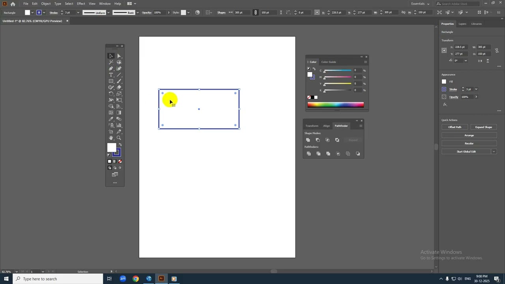Select the Eyedropper tool
Screen dimensions: 505x284
click(x=111, y=119)
